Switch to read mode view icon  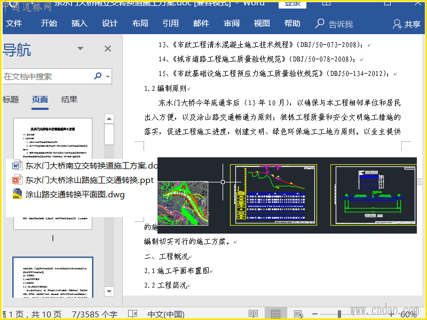(253, 314)
